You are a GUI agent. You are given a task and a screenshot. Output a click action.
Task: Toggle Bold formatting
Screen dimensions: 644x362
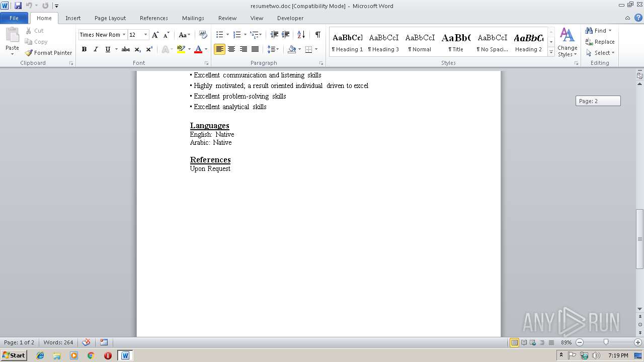coord(84,49)
